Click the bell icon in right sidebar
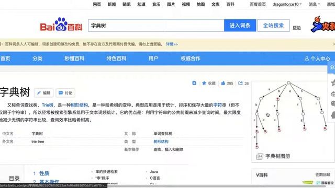Viewport: 335px width, 188px height. coord(333,115)
